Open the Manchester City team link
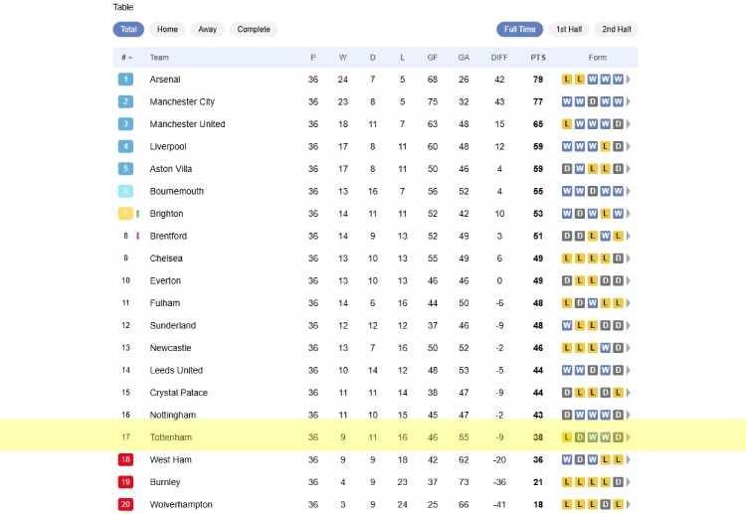Image resolution: width=746 pixels, height=514 pixels. (182, 101)
